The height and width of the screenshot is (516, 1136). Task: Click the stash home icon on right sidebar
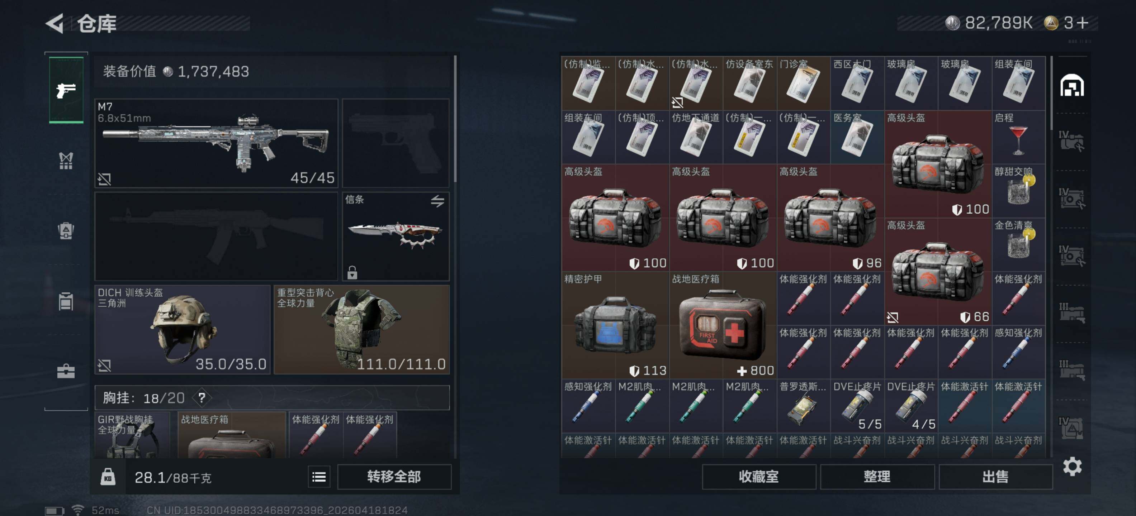tap(1072, 86)
